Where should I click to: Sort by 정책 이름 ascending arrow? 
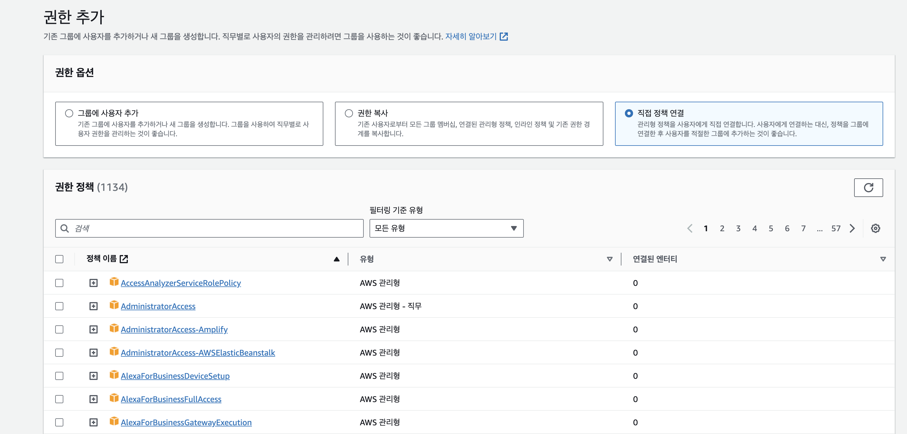(x=337, y=259)
